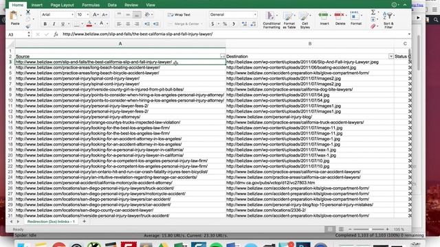
Task: Select column B header
Action: [310, 44]
